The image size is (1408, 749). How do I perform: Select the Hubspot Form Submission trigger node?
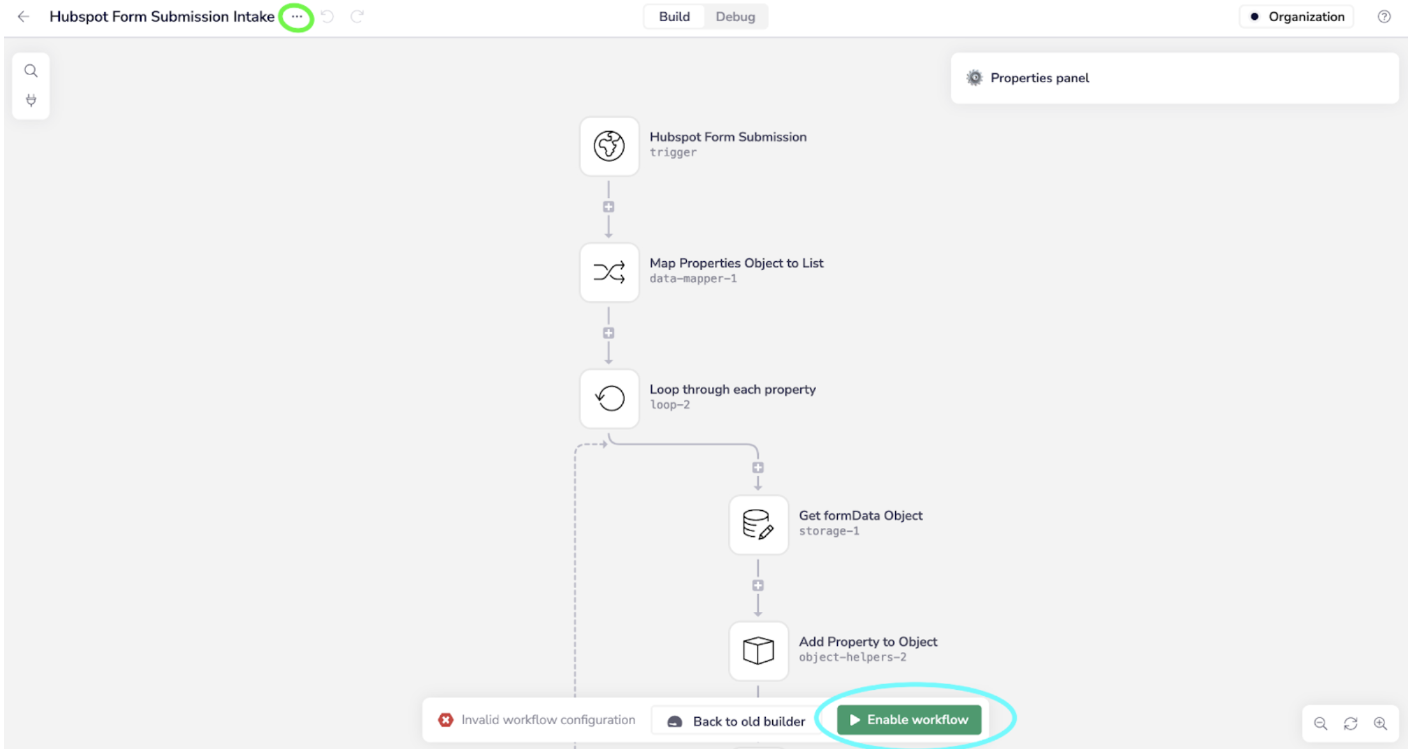coord(609,146)
